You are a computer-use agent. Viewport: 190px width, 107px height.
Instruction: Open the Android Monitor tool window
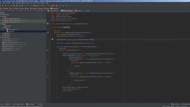18,104
